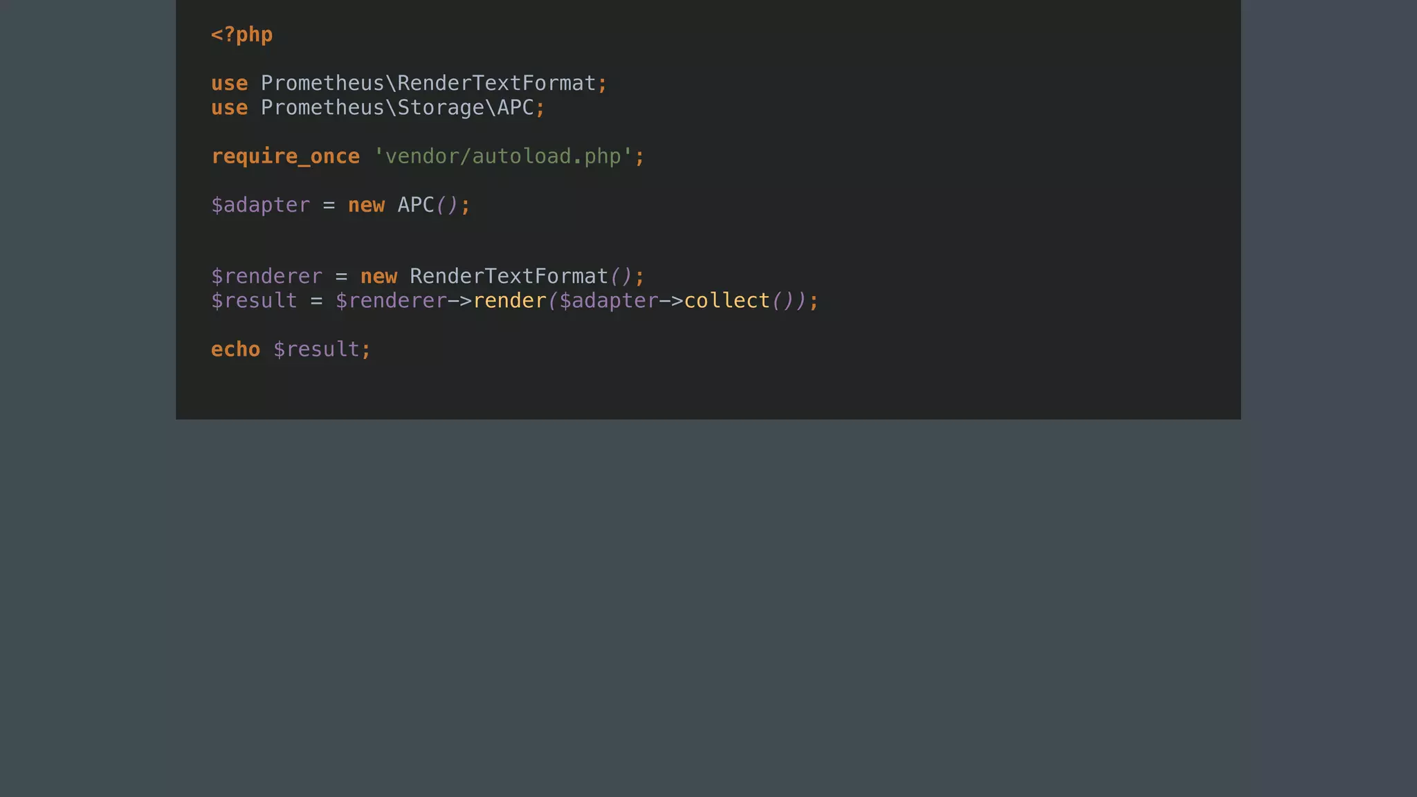
Task: Click the 'vendor/autoload.php' string
Action: click(502, 156)
